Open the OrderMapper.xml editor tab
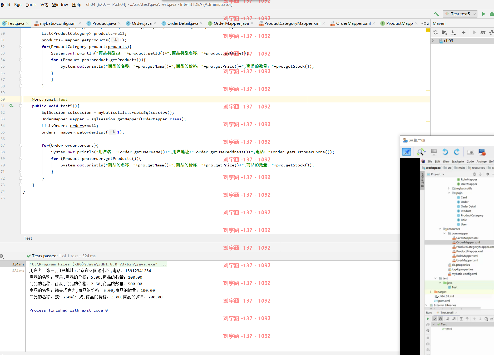This screenshot has height=355, width=494. coord(353,23)
